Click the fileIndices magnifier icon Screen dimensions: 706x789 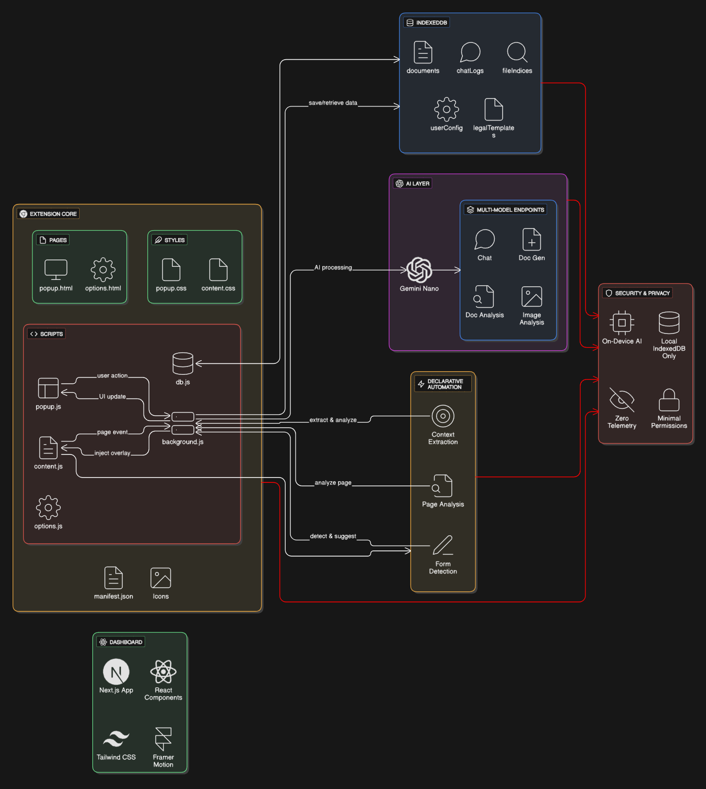point(517,52)
